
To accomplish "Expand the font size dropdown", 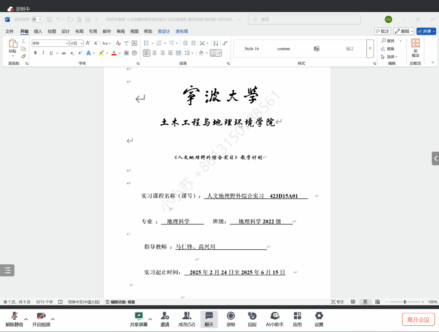I will tap(82, 43).
